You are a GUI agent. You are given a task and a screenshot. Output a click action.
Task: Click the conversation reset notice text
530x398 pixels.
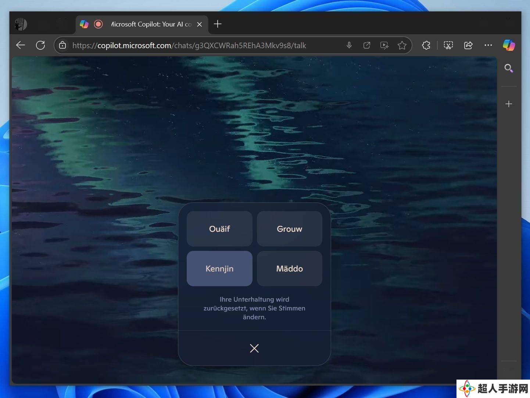click(x=254, y=308)
